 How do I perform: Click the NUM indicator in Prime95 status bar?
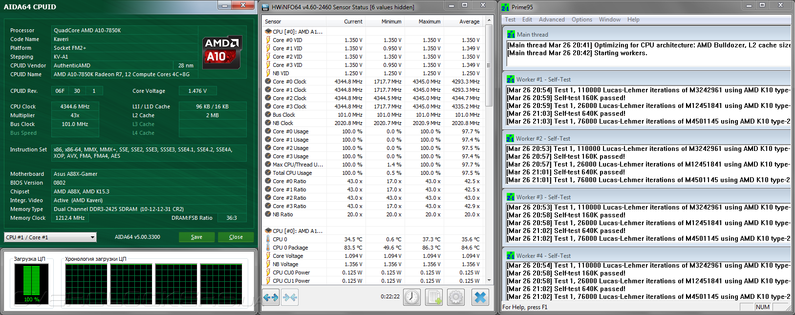point(763,307)
